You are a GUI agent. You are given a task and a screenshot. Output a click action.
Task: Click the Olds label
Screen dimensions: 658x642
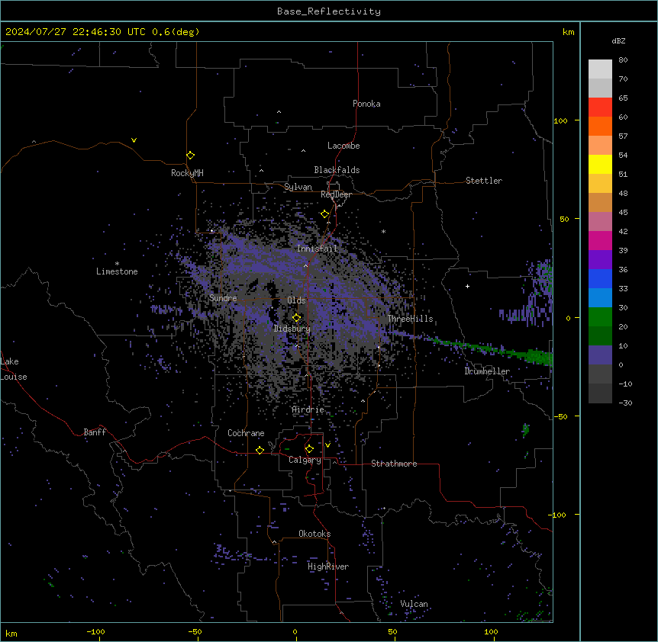(x=296, y=300)
